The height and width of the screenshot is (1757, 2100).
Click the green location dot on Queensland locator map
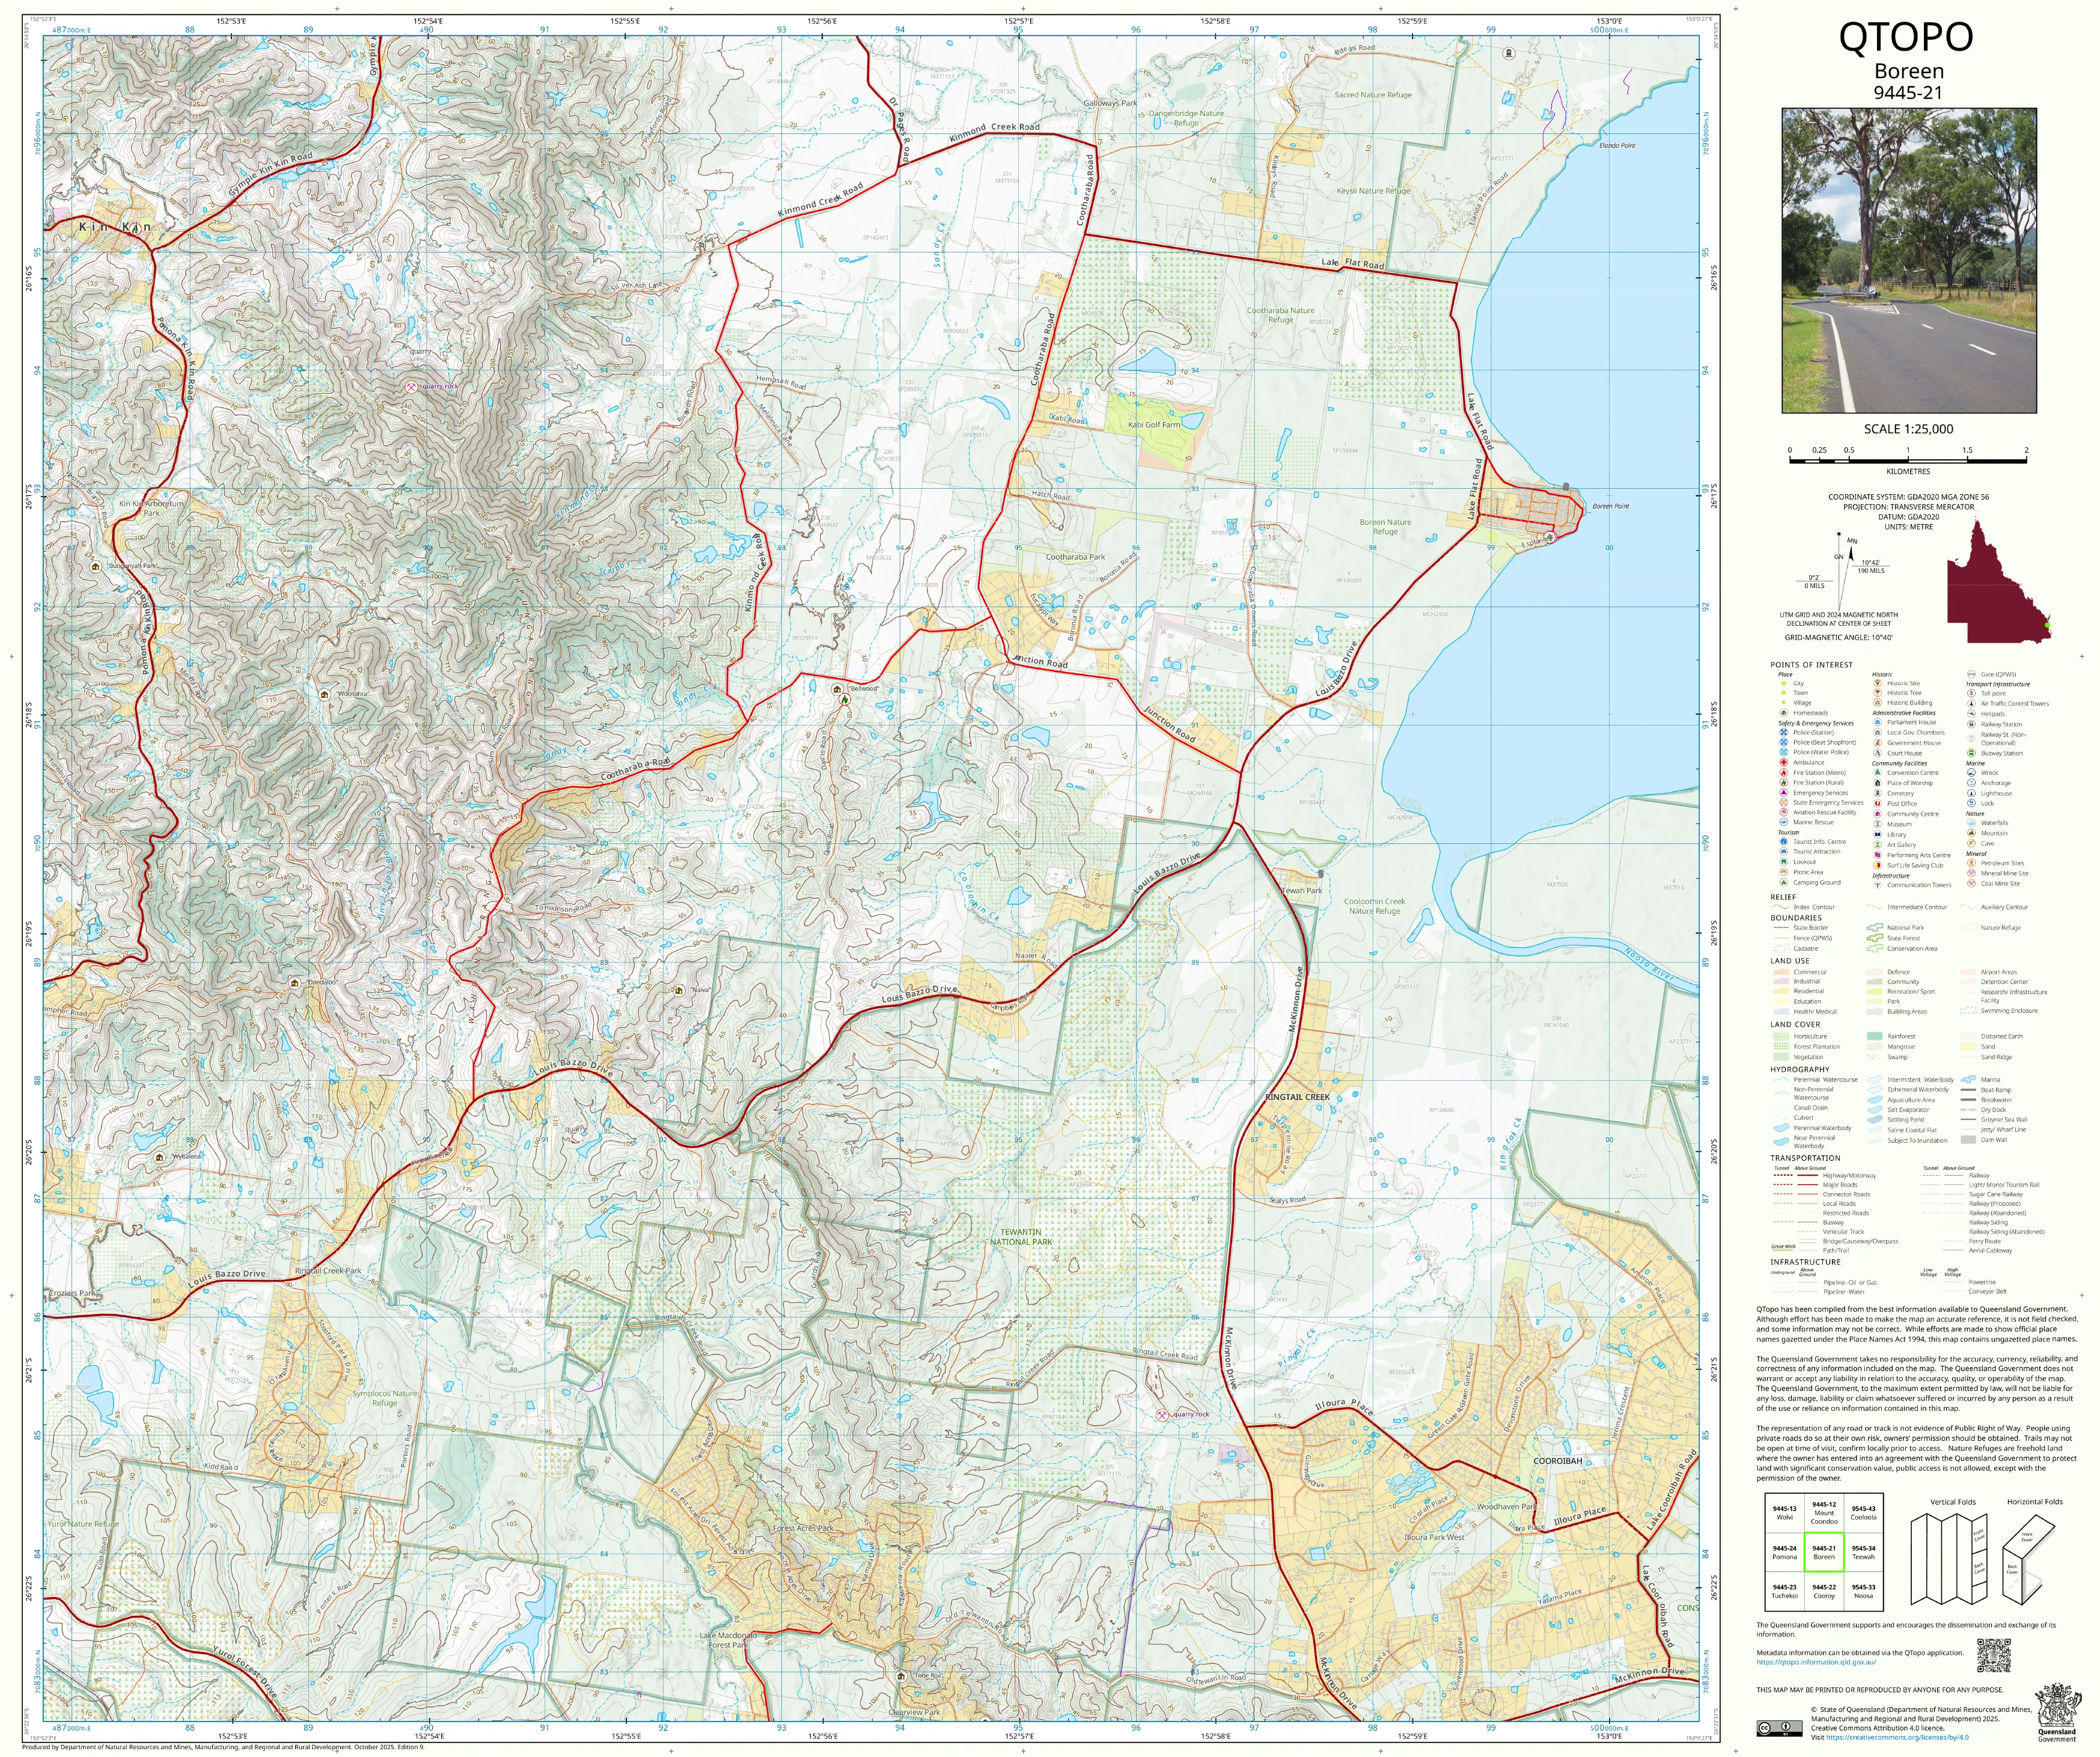2047,626
